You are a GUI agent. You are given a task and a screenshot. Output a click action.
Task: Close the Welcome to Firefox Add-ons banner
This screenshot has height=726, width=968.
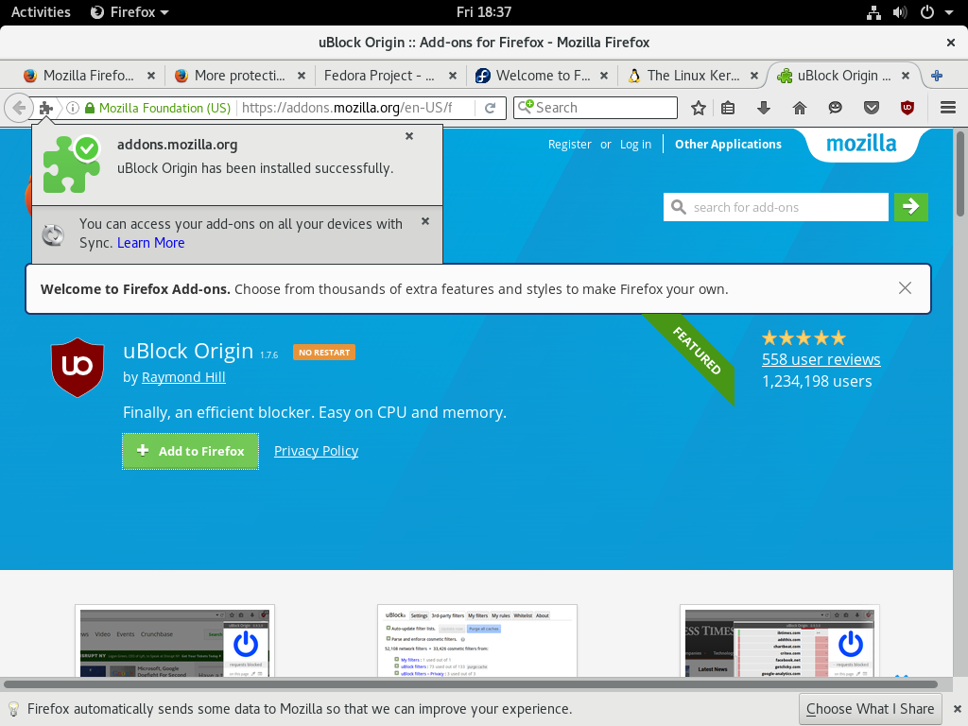click(x=905, y=288)
